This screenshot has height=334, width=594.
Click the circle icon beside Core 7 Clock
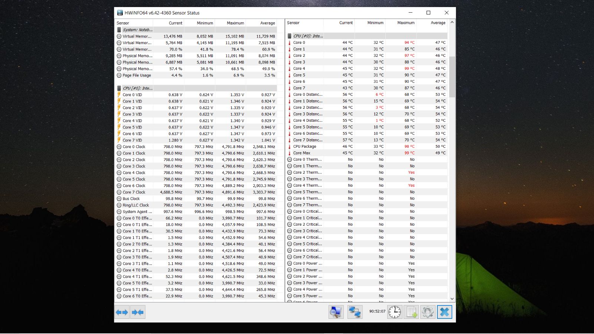(119, 192)
